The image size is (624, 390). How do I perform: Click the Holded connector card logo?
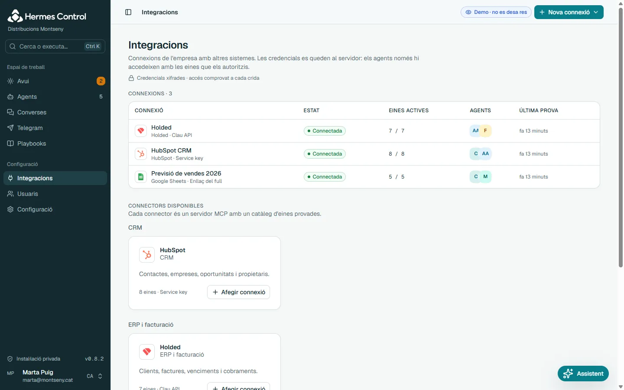(147, 352)
